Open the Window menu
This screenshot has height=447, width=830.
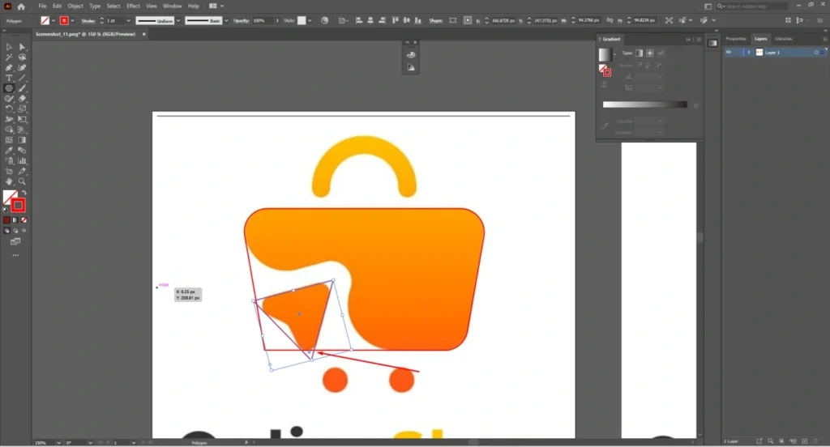point(172,6)
